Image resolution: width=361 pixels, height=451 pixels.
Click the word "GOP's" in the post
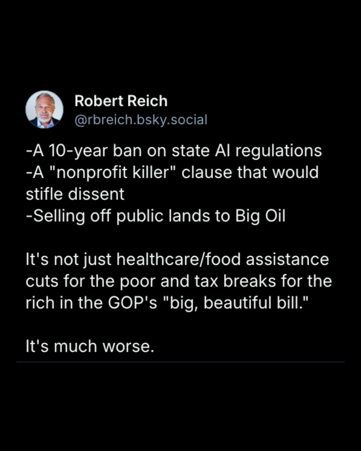[x=132, y=303]
